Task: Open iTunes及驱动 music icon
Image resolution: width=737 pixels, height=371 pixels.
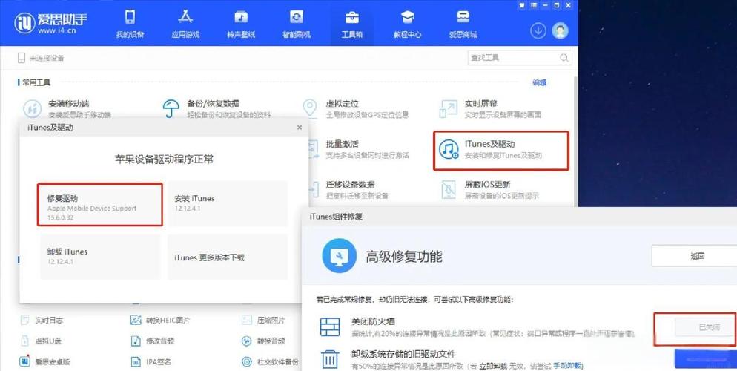Action: click(x=449, y=149)
